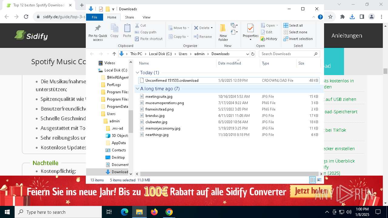
Task: Switch to the View ribbon tab
Action: tap(146, 17)
